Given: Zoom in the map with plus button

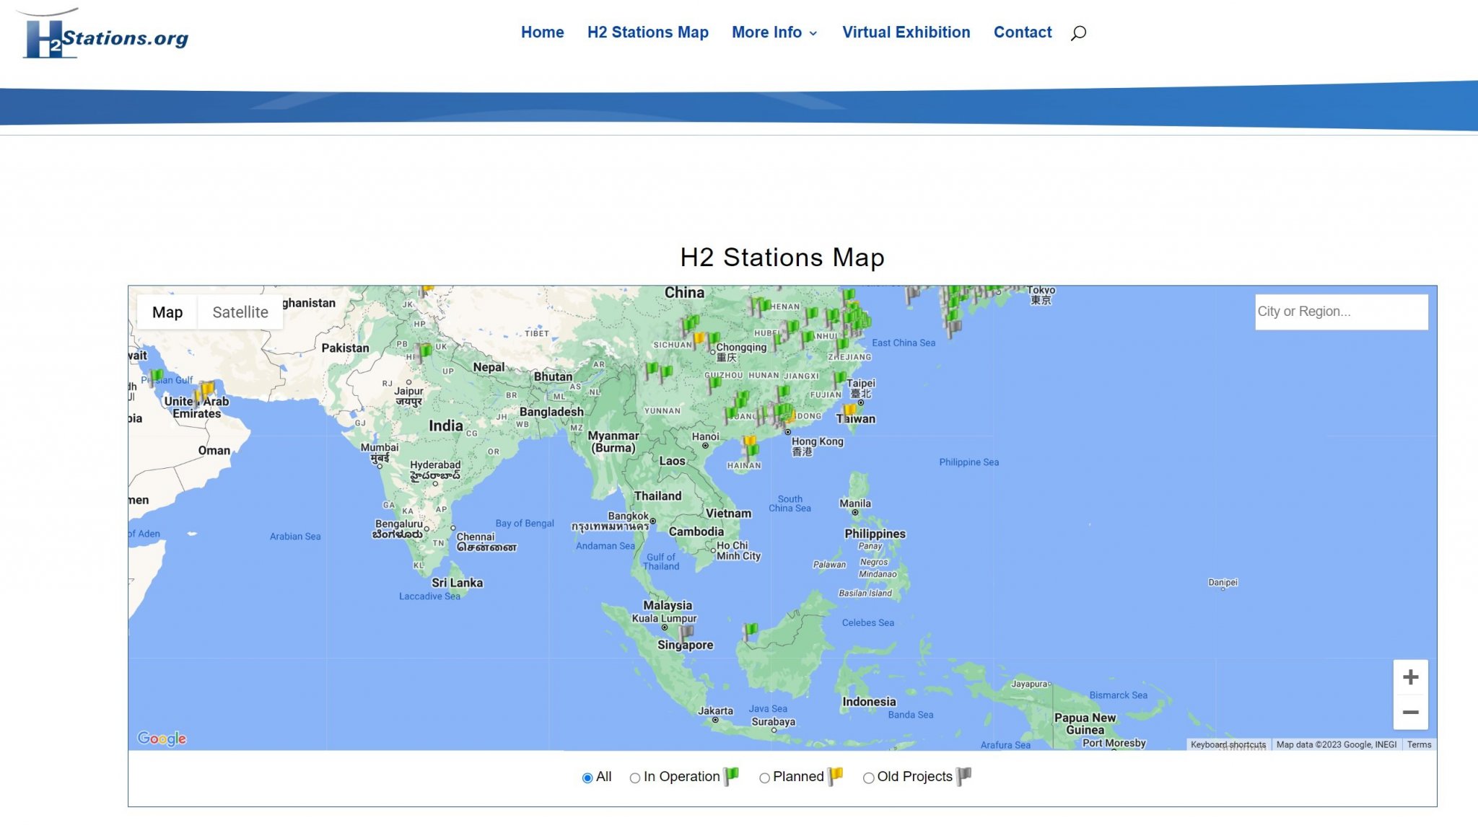Looking at the screenshot, I should pyautogui.click(x=1410, y=677).
